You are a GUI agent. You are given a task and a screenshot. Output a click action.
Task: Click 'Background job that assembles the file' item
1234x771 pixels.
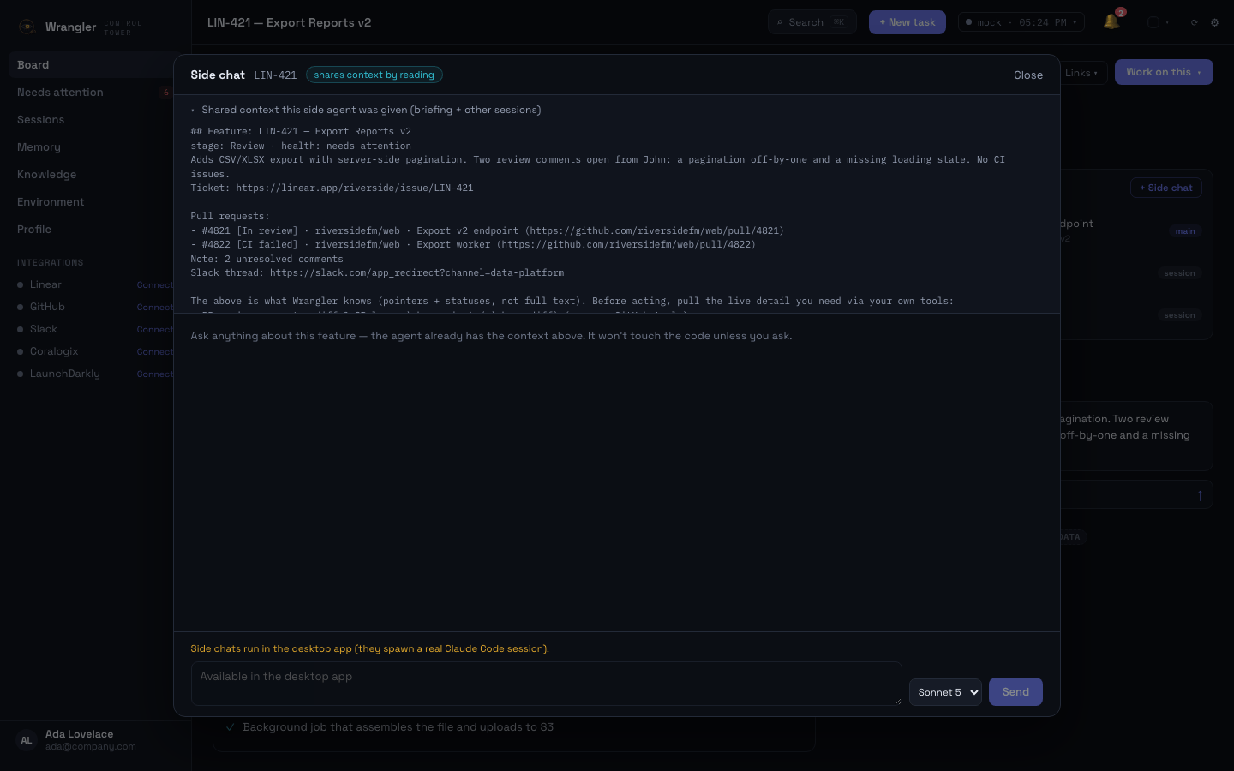[398, 727]
